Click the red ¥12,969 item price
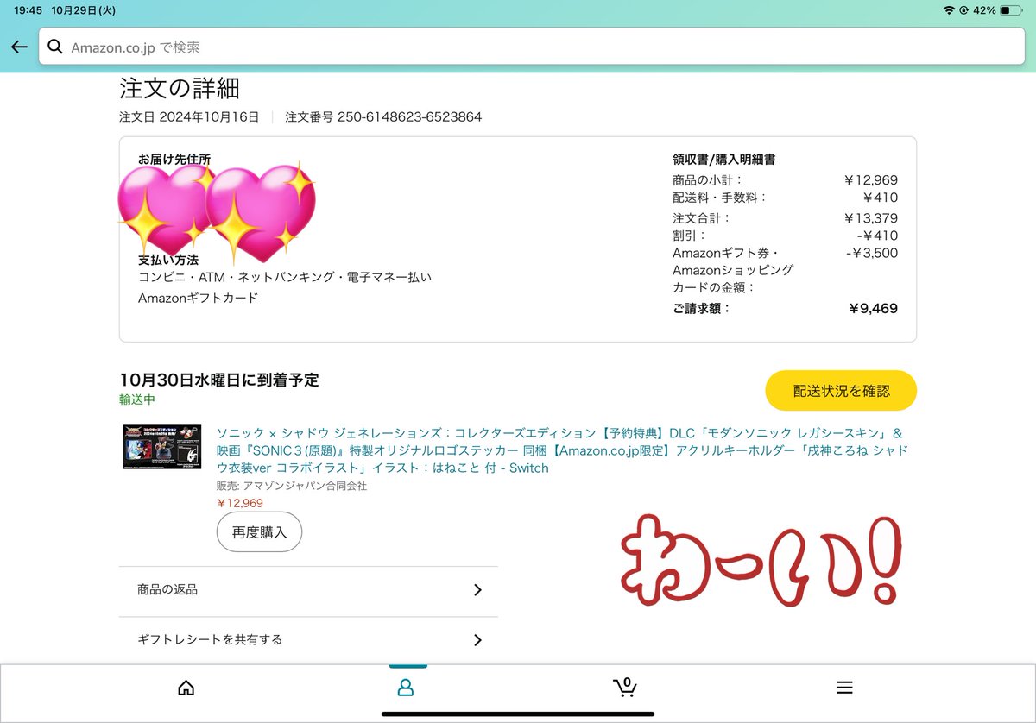Viewport: 1036px width, 723px height. click(240, 503)
